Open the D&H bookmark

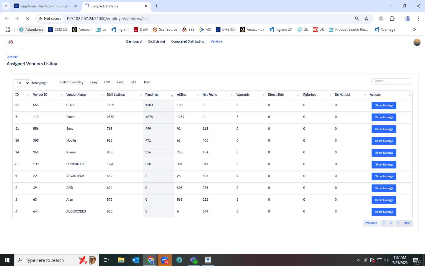coord(141,30)
